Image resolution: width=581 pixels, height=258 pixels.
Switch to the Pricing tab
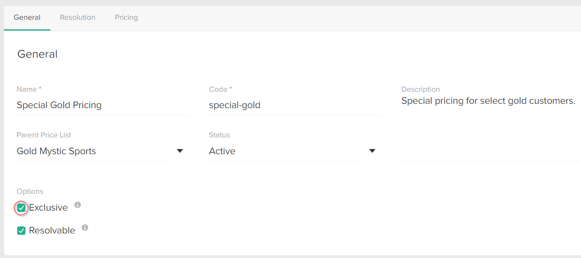pos(126,17)
